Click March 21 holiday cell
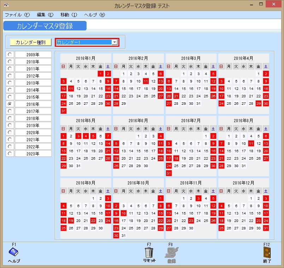 click(176, 96)
